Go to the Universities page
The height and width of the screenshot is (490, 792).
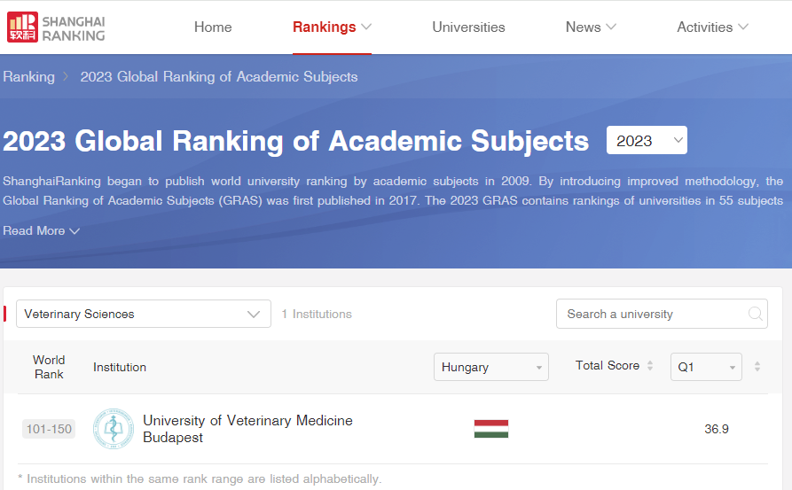coord(468,27)
